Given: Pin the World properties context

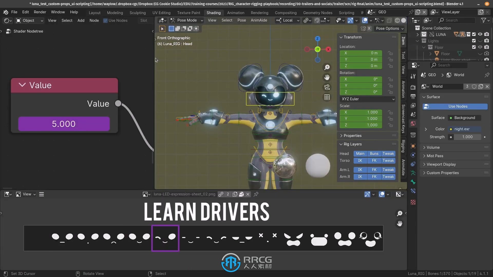Looking at the screenshot, I should (x=487, y=75).
